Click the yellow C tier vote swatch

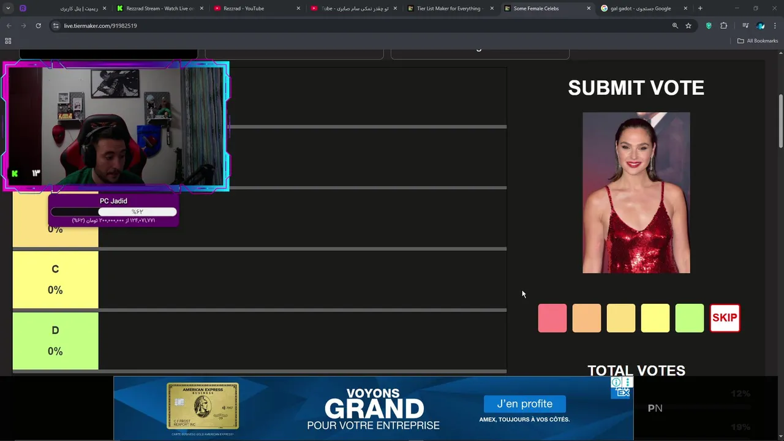tap(655, 318)
